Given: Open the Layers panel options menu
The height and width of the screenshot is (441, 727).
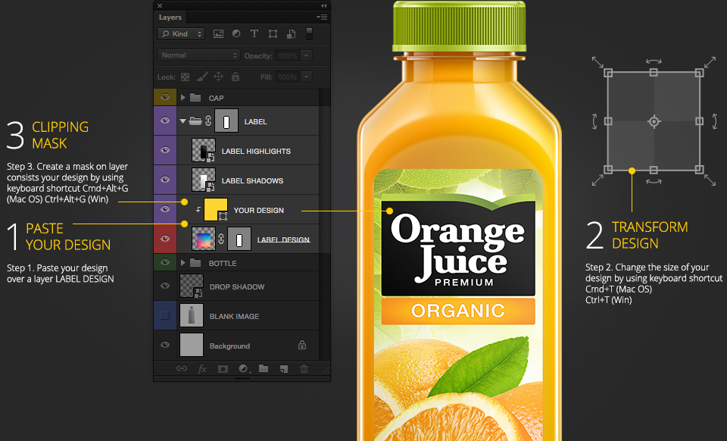Looking at the screenshot, I should tap(322, 17).
